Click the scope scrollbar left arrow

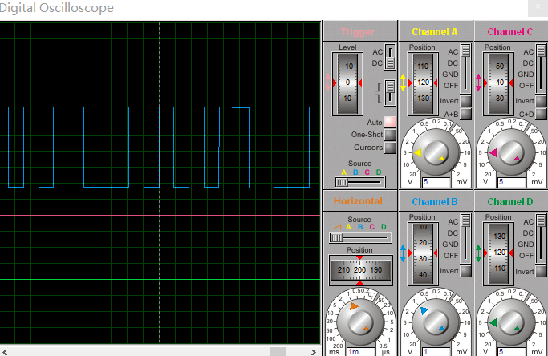[5, 352]
